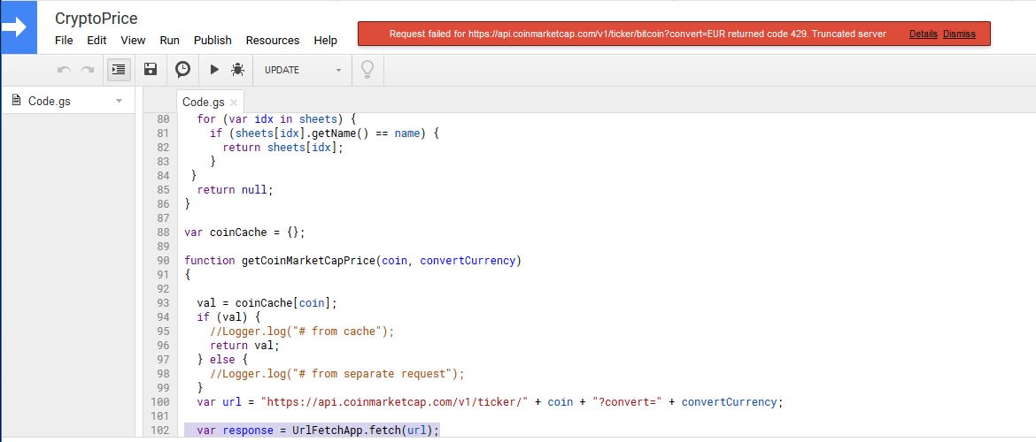The image size is (1036, 442).
Task: Dismiss the request failed error banner
Action: (x=959, y=34)
